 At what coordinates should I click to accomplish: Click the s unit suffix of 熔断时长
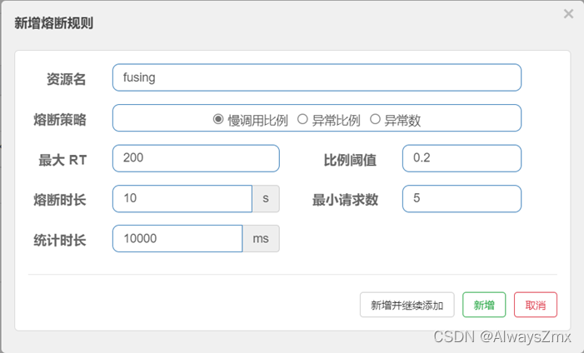point(266,198)
